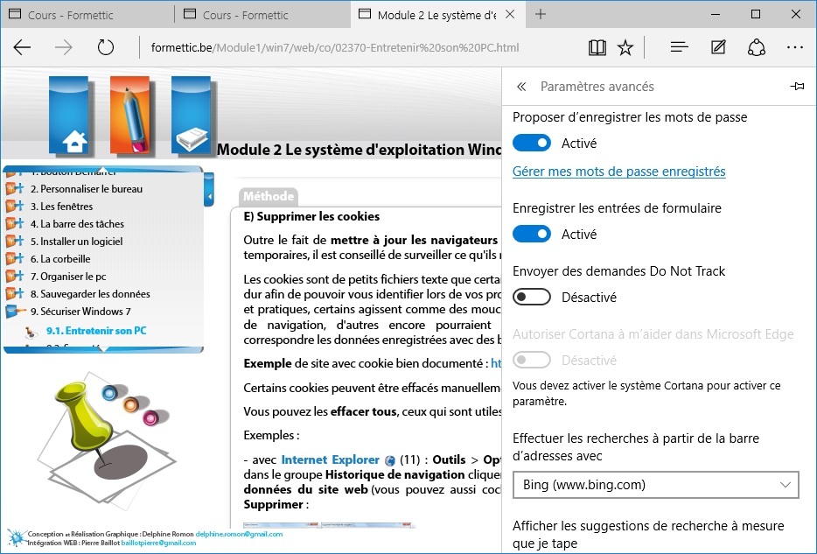Viewport: 817px width, 554px height.
Task: Click the forward navigation arrow
Action: click(x=64, y=47)
